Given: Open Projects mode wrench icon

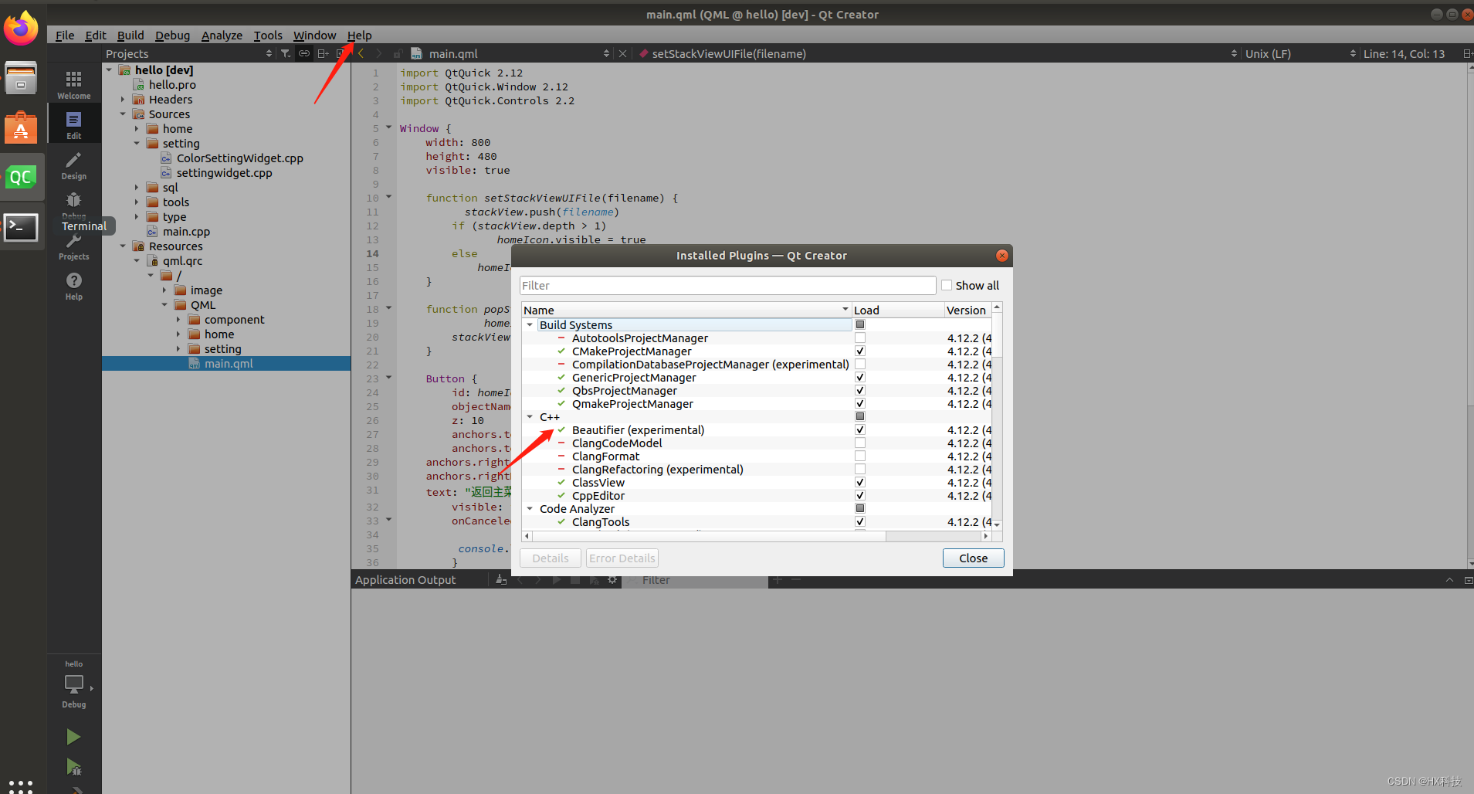Looking at the screenshot, I should tap(73, 246).
